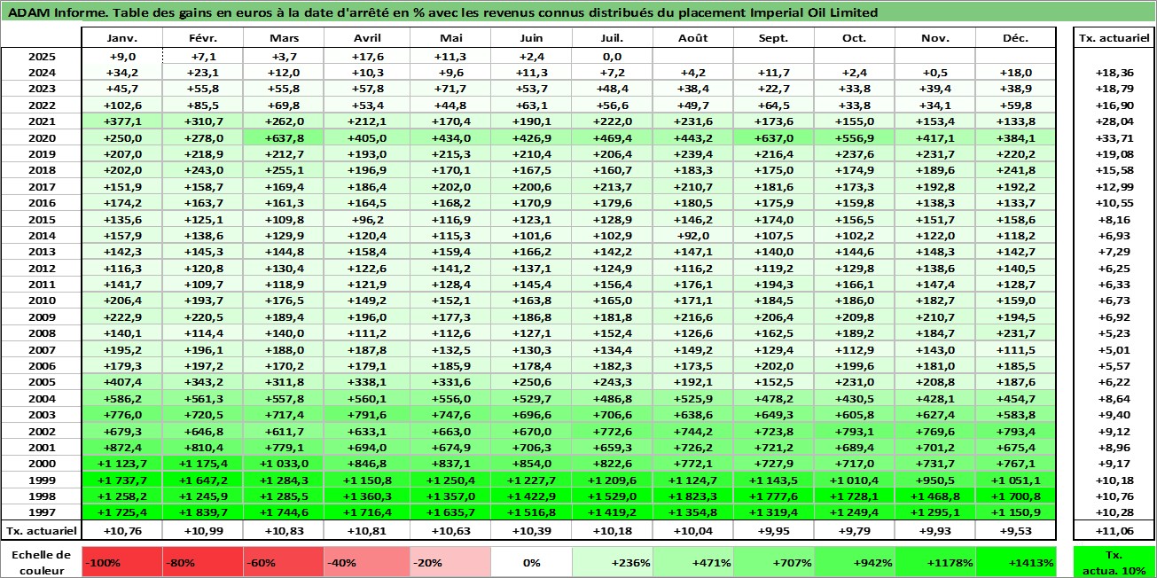The image size is (1157, 578).
Task: Click the '+9,53' Déc. actuarial rate cell
Action: pyautogui.click(x=1014, y=530)
